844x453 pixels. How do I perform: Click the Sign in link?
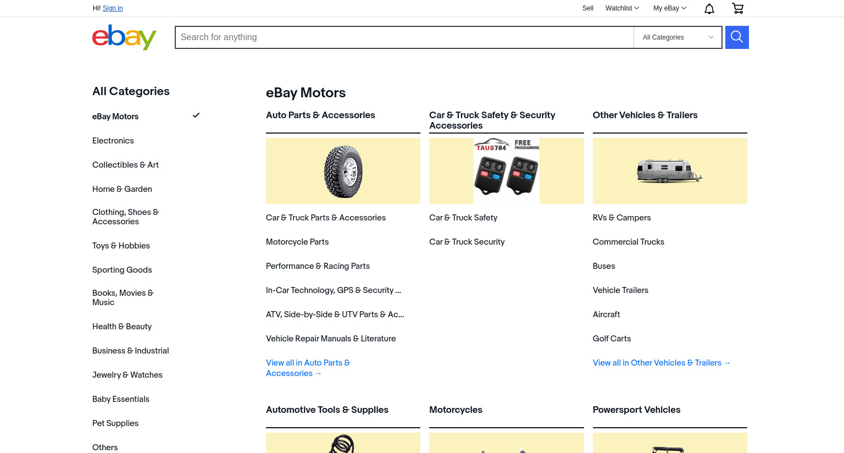coord(113,8)
